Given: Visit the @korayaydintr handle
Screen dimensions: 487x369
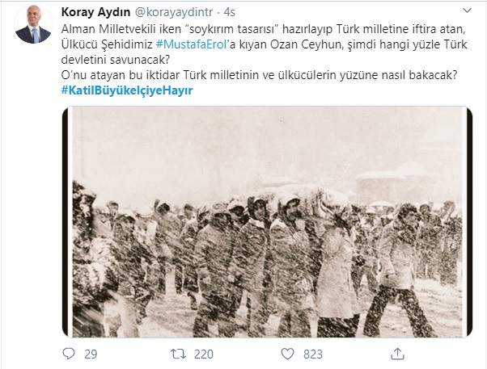Looking at the screenshot, I should point(174,12).
